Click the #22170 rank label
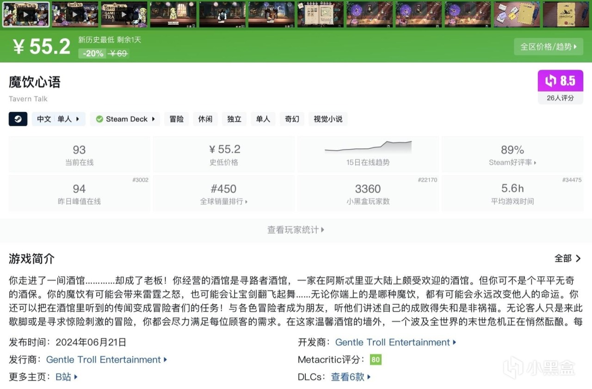 [427, 180]
